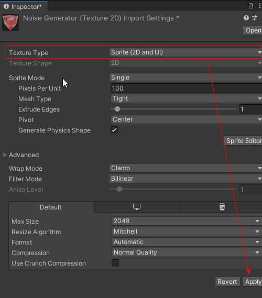262x298 pixels.
Task: Open the Sprite Mode dropdown
Action: pos(185,78)
